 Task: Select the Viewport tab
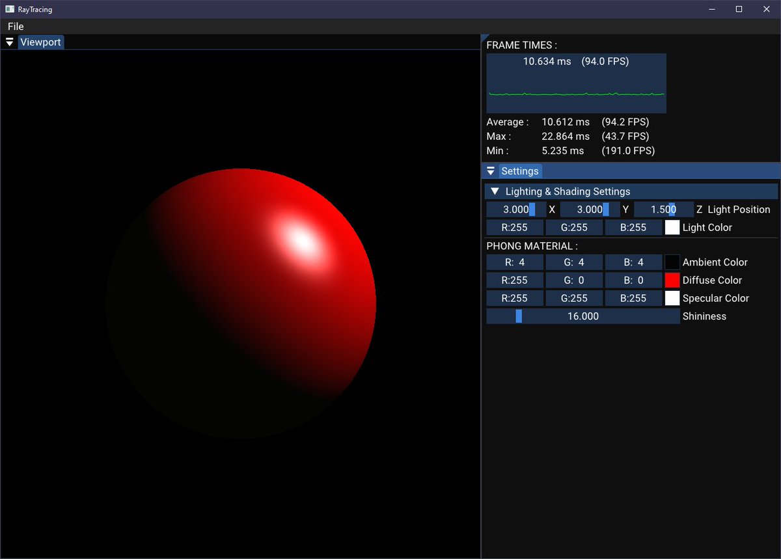click(x=40, y=42)
